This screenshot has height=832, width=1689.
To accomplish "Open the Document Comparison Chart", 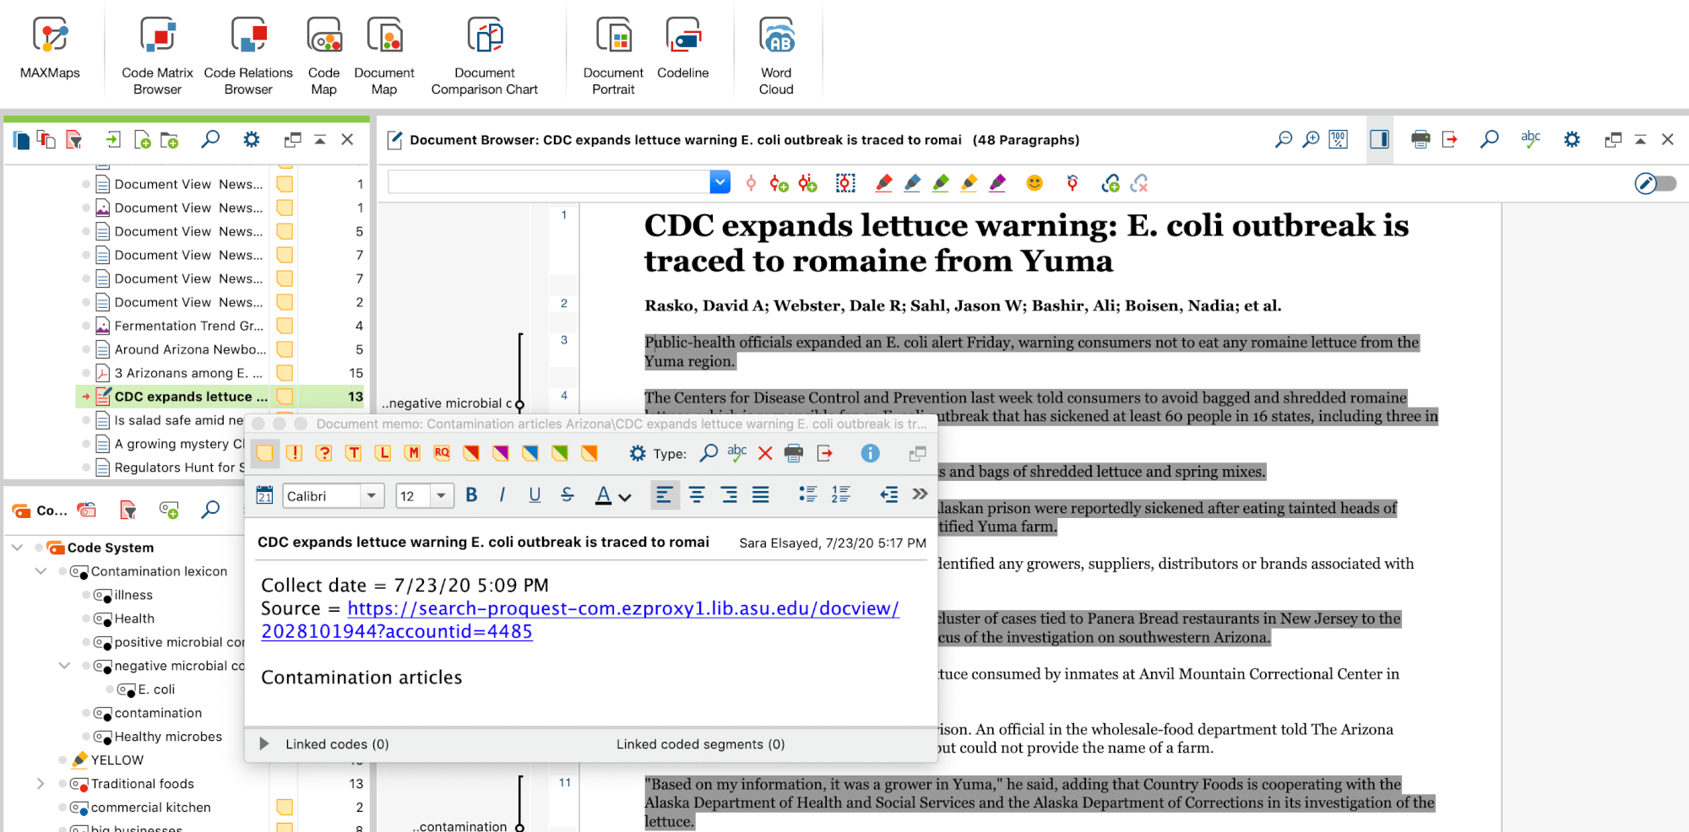I will pyautogui.click(x=484, y=56).
